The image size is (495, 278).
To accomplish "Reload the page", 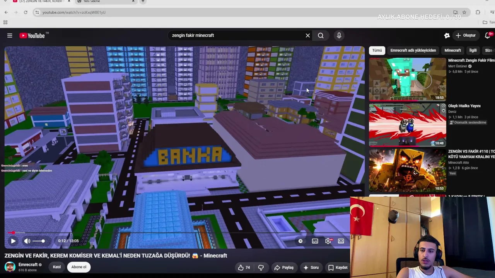I will point(26,12).
